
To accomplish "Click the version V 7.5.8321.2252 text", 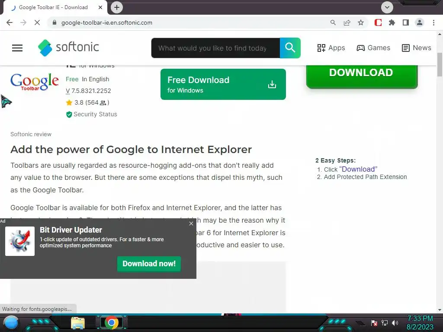I will (88, 91).
